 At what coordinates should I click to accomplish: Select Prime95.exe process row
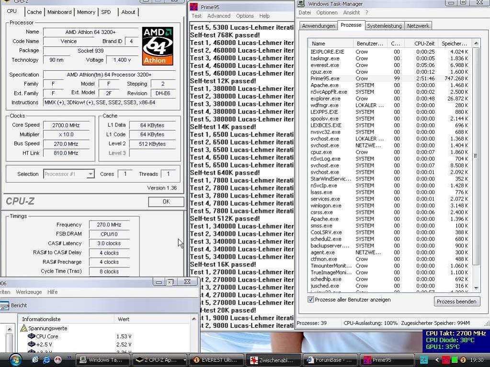[x=390, y=78]
